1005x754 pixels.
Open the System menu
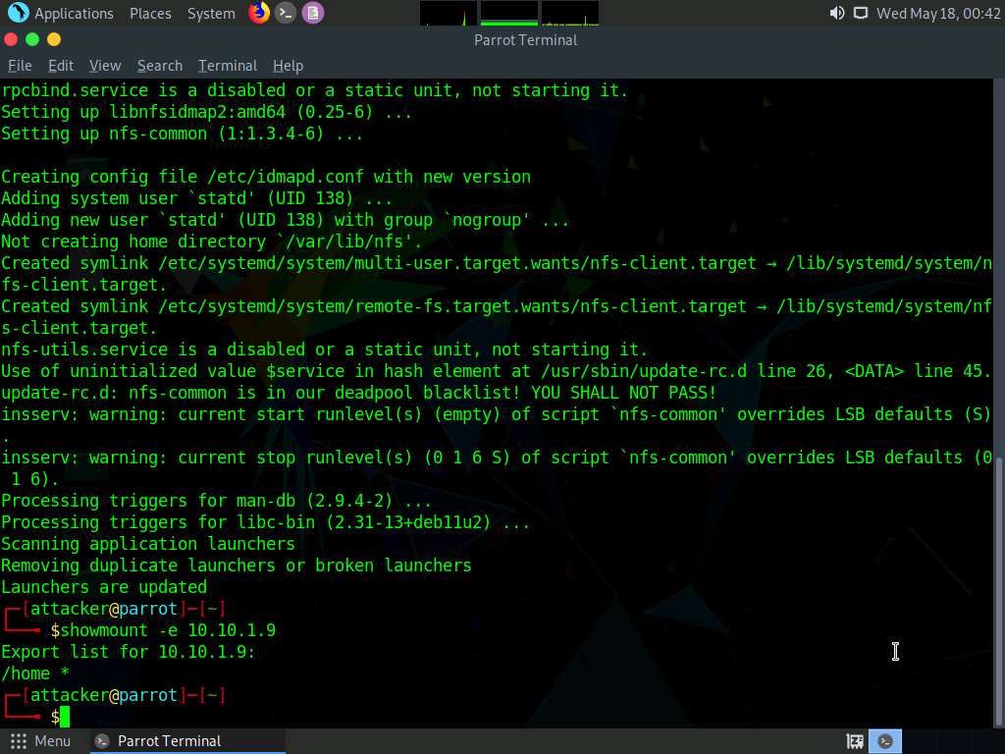click(x=211, y=13)
